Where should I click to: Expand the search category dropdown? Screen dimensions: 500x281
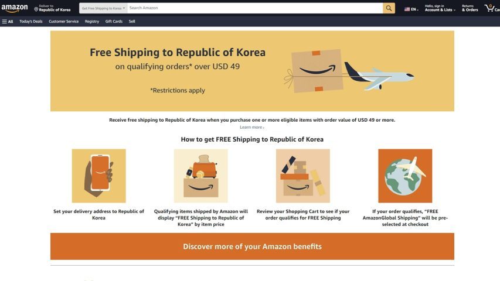tap(103, 8)
